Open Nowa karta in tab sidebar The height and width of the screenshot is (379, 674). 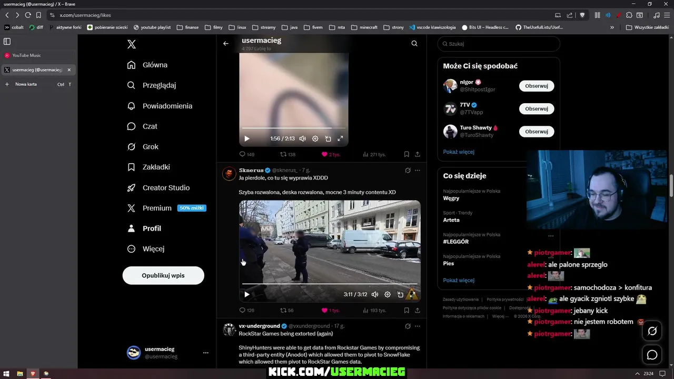38,84
